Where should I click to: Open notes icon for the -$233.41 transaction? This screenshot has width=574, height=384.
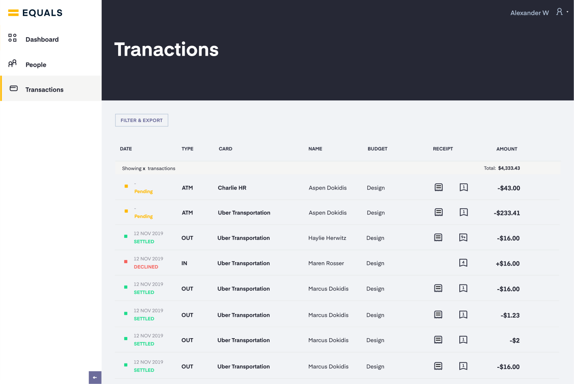pyautogui.click(x=464, y=213)
